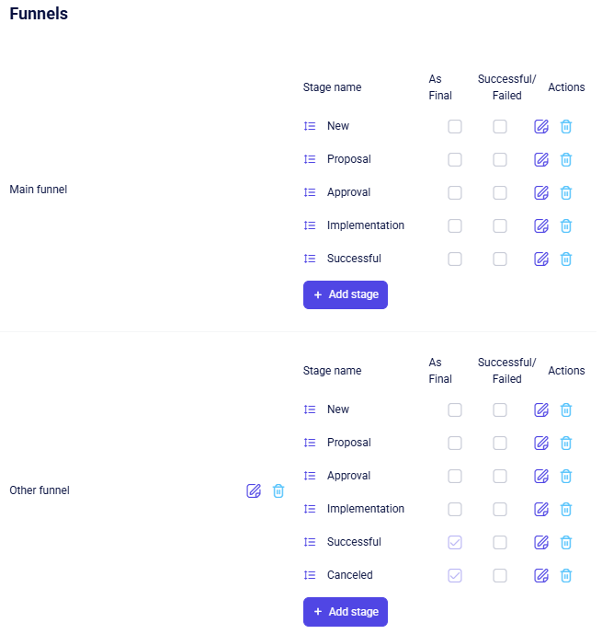Edit the Other funnel name
The height and width of the screenshot is (634, 602).
254,491
